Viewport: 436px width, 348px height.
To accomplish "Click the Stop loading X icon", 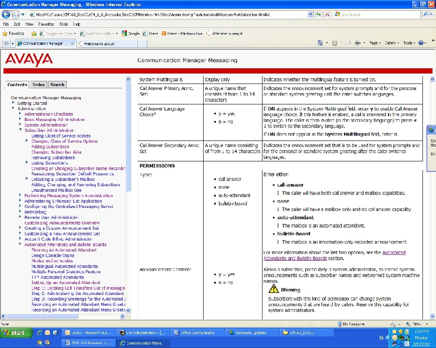I will click(x=328, y=14).
